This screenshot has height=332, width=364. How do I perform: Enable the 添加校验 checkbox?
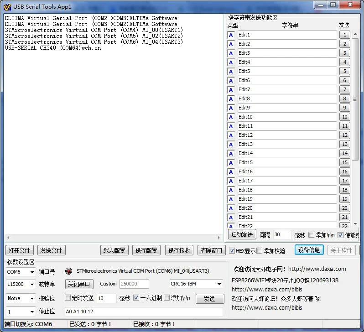point(260,250)
